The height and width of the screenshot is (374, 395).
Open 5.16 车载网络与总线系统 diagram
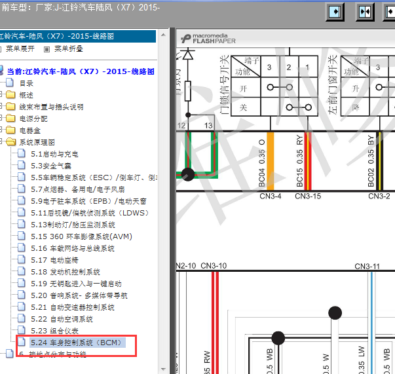[73, 248]
